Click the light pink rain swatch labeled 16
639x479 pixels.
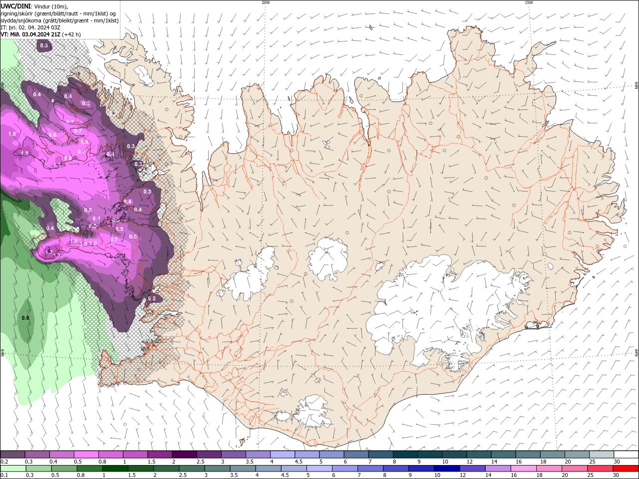pos(523,469)
